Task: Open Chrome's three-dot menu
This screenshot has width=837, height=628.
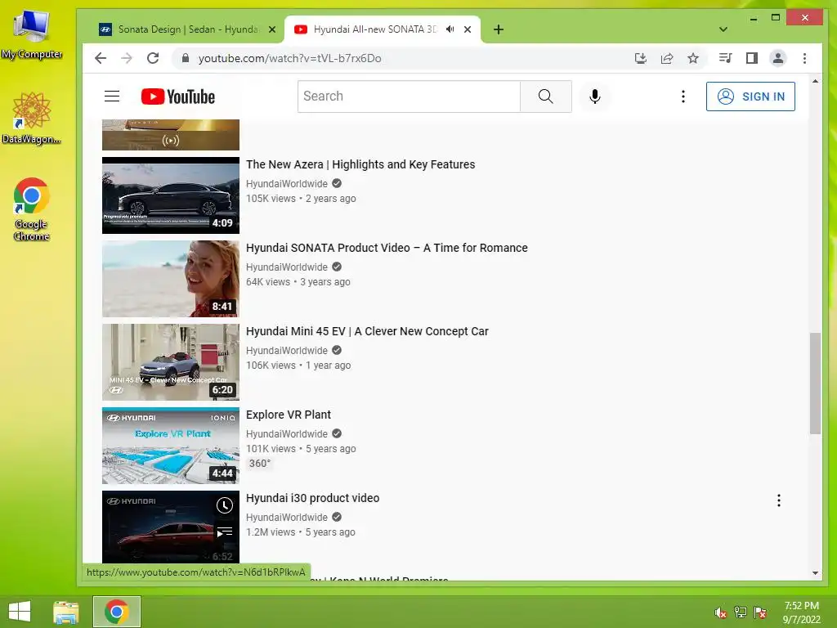Action: [804, 58]
